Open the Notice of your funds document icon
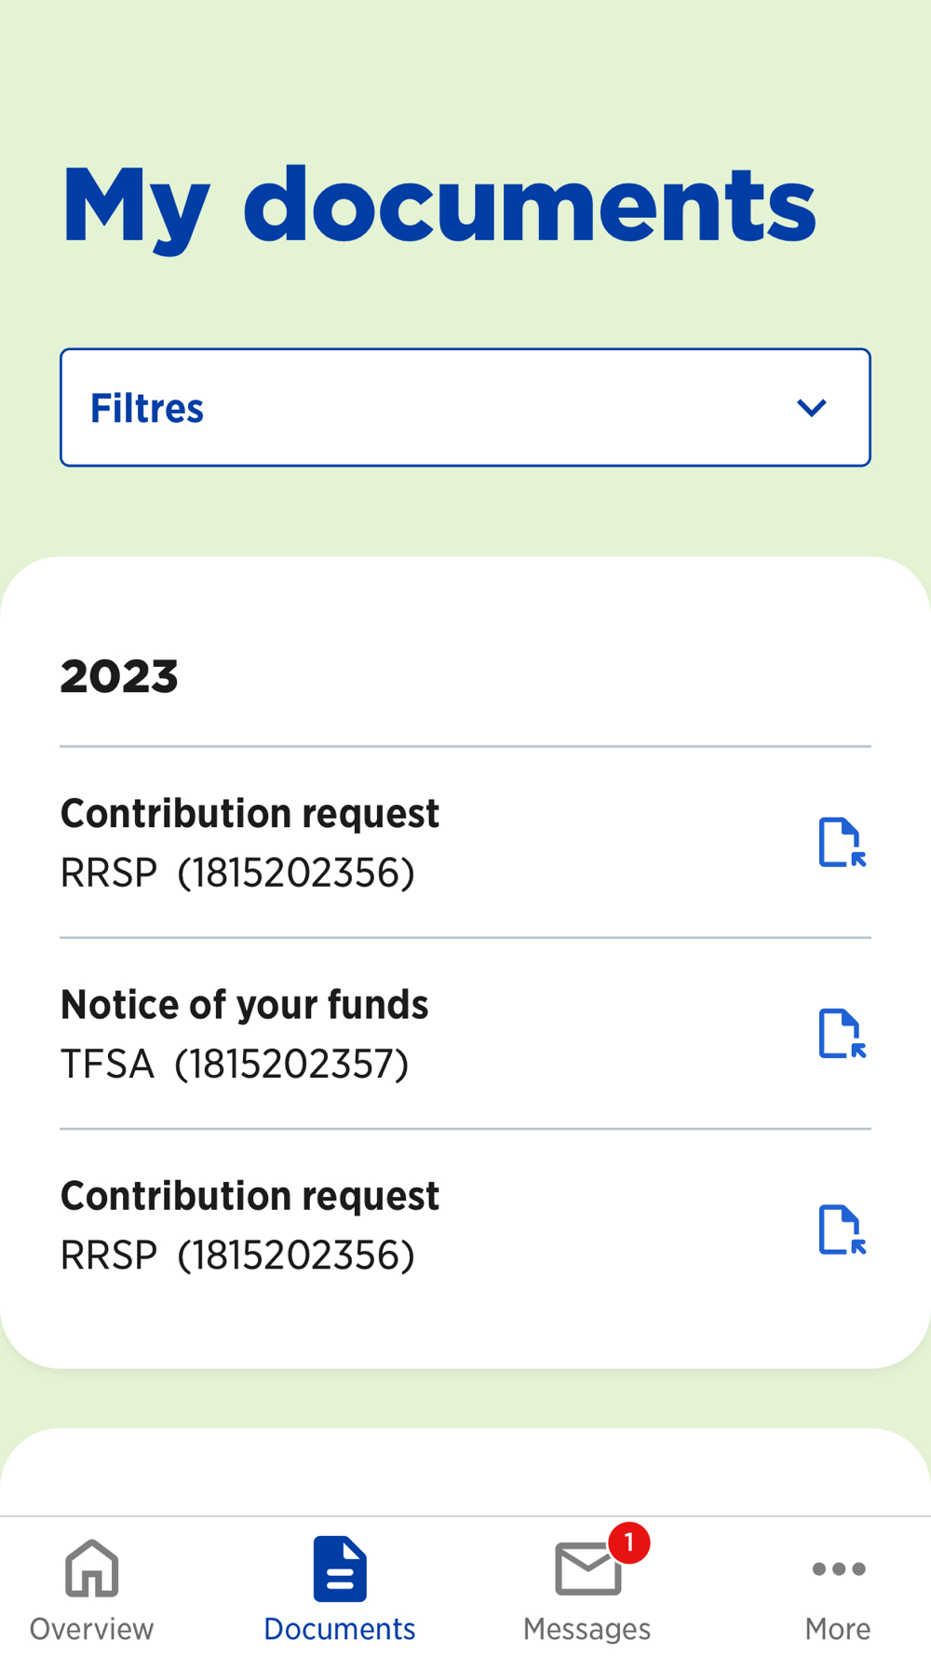 [x=842, y=1034]
